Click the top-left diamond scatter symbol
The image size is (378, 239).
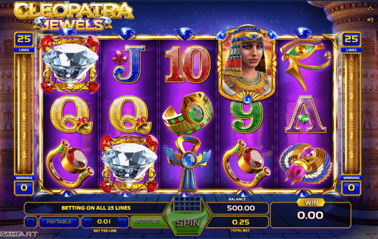(x=70, y=64)
